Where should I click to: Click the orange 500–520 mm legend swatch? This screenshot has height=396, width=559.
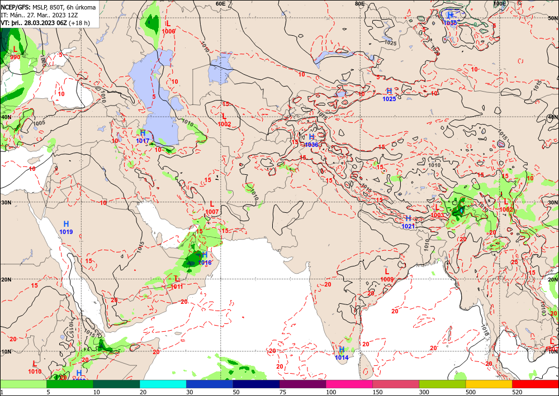click(489, 384)
